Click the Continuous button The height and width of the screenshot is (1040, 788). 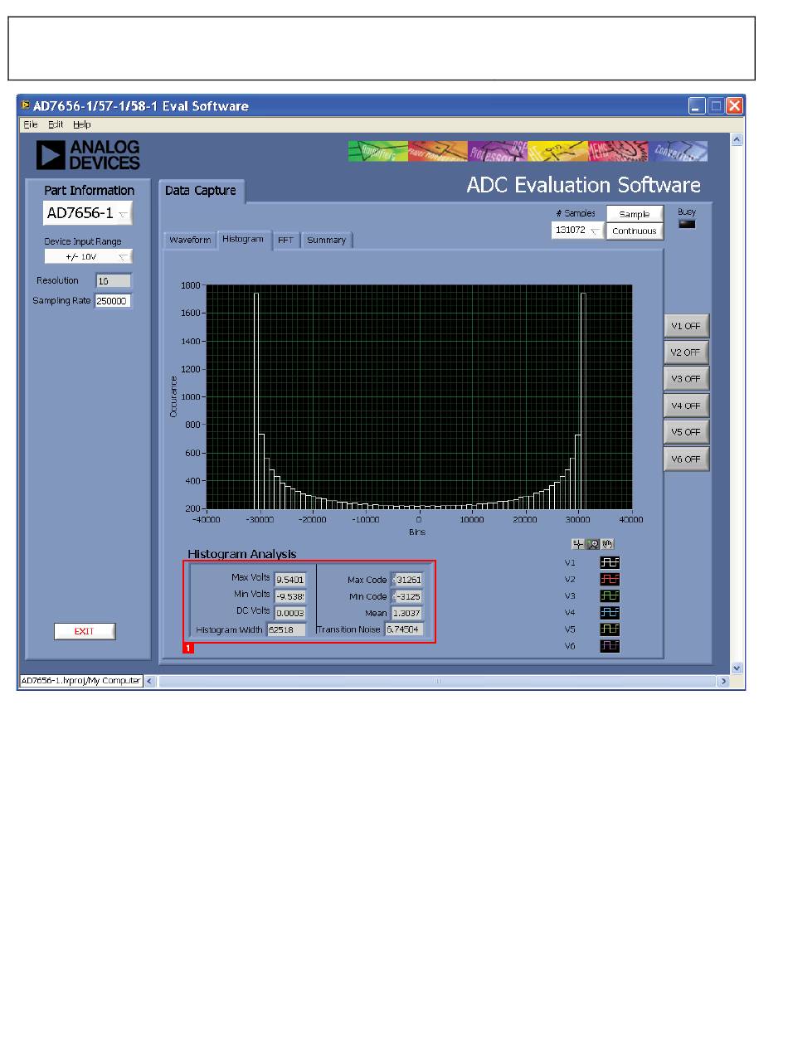(x=635, y=231)
